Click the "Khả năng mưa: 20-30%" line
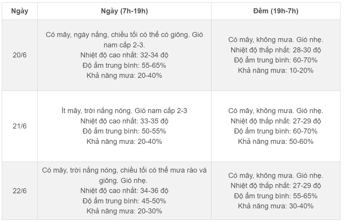Screen dimensions: 344x222 124,211
